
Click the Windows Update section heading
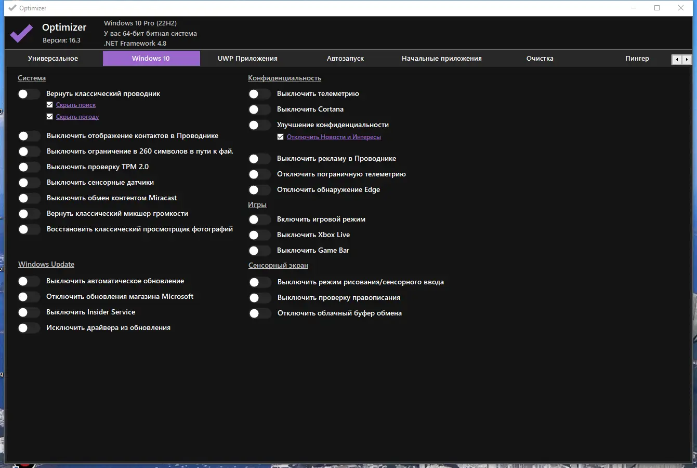[46, 265]
